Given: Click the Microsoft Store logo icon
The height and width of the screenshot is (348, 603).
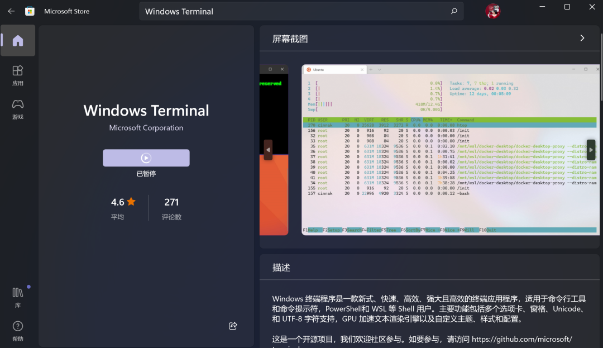Looking at the screenshot, I should point(30,11).
